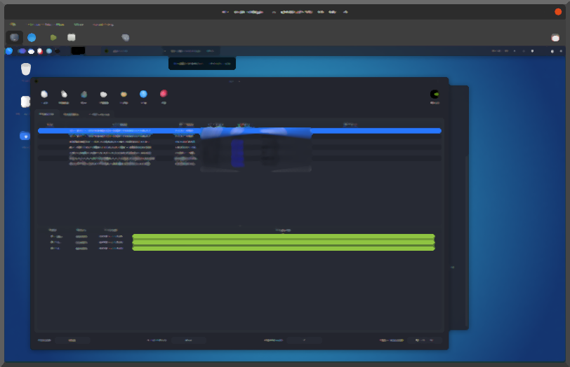This screenshot has height=367, width=570.
Task: Click the green play button in VM toolbar
Action: 53,37
